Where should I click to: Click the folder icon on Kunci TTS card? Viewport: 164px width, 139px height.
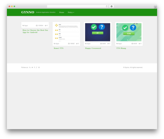tap(54, 44)
